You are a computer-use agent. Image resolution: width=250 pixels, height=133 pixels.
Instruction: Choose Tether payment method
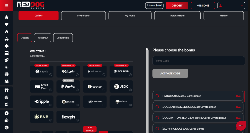(x=95, y=86)
